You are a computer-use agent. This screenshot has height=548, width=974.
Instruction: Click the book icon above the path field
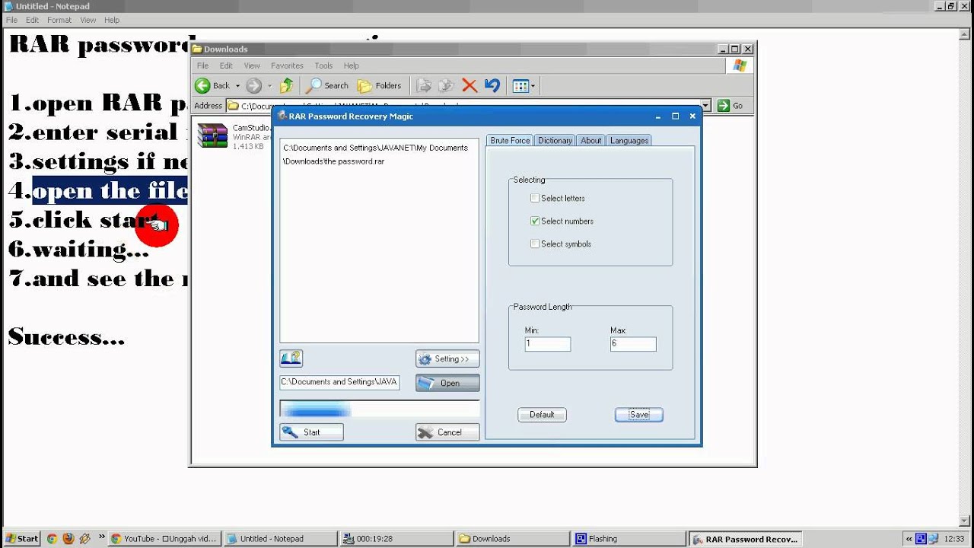click(x=291, y=358)
